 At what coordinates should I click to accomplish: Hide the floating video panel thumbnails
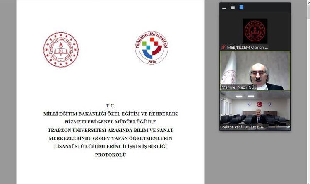(224, 8)
